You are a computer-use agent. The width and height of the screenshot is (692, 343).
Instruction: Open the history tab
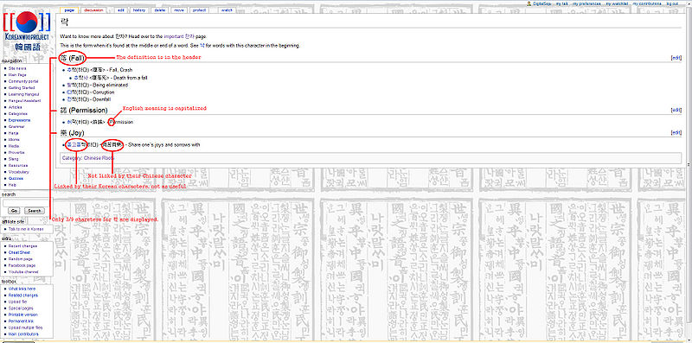click(x=138, y=10)
